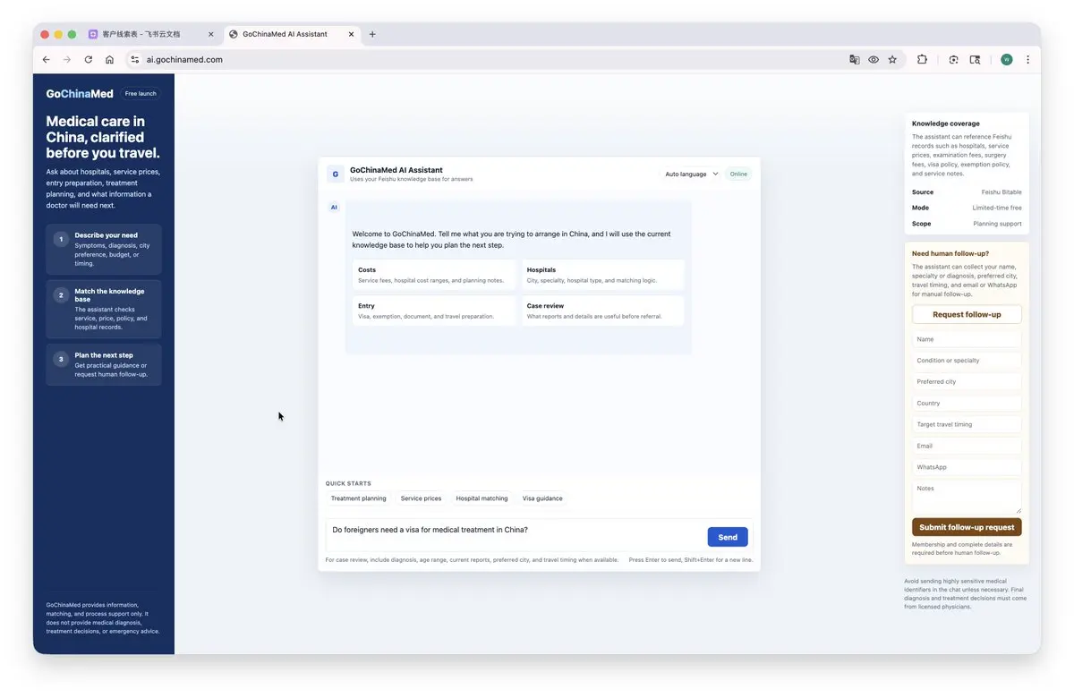Click step 3 Plan the next step card
1074x698 pixels.
click(104, 365)
